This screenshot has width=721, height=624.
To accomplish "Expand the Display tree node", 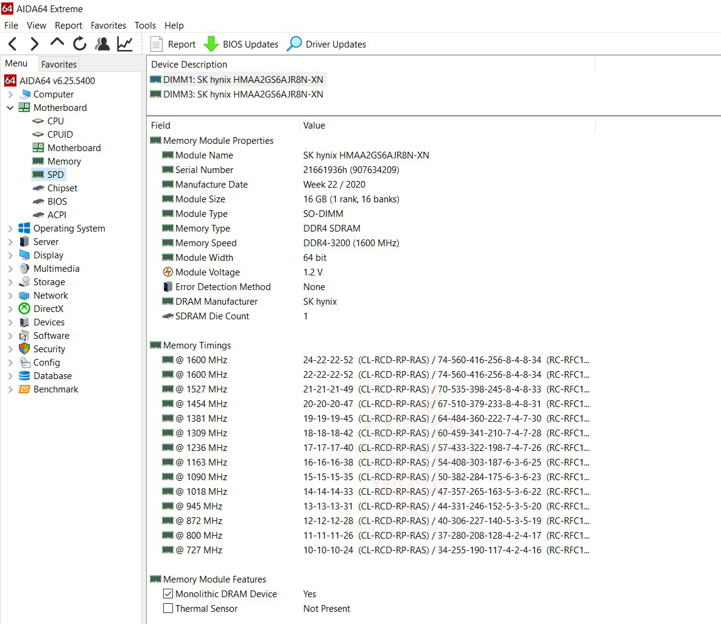I will click(x=10, y=255).
